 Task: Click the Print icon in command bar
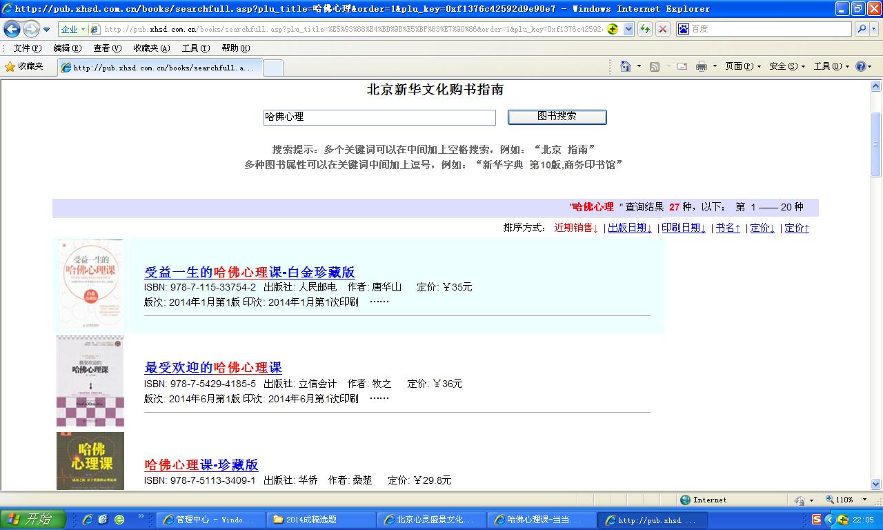(702, 66)
